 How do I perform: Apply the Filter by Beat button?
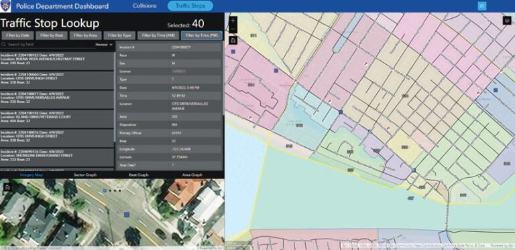[x=52, y=35]
